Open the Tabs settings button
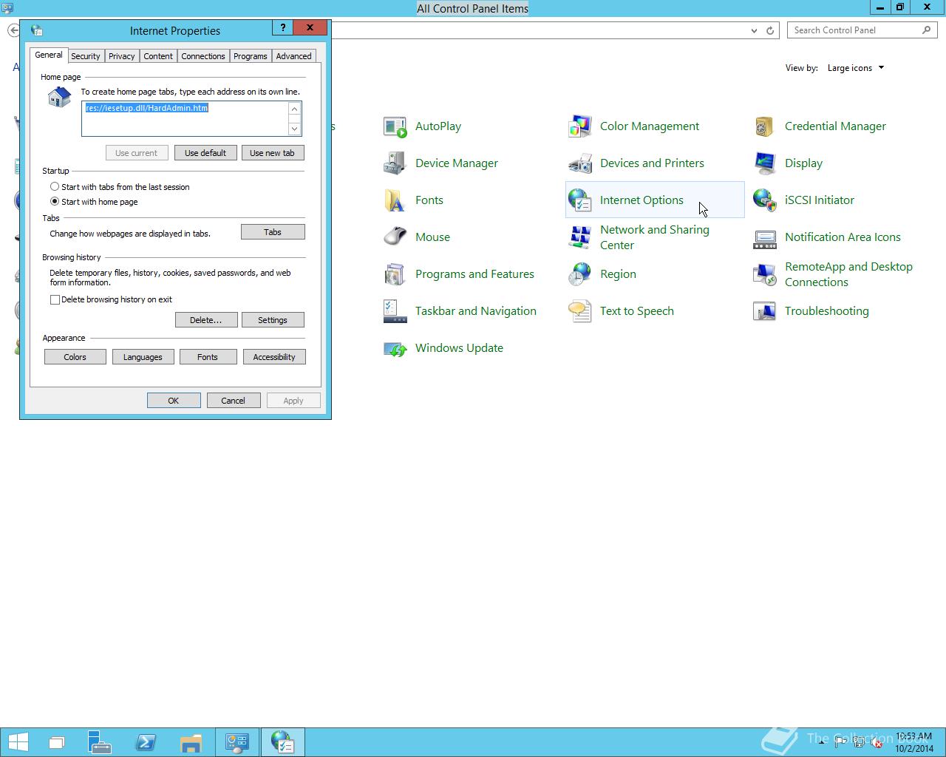 (273, 232)
